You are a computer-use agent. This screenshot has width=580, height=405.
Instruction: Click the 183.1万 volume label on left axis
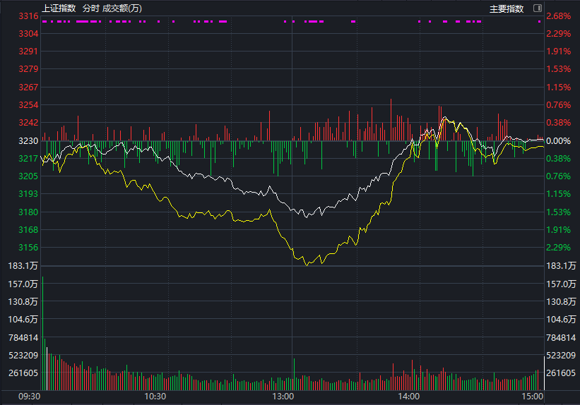tap(24, 266)
